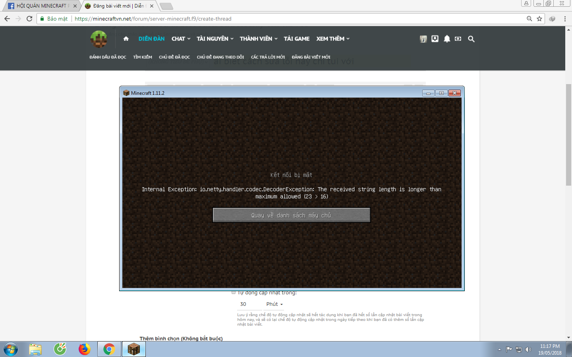Bookmark this page with the star icon
The image size is (572, 357).
[x=539, y=19]
